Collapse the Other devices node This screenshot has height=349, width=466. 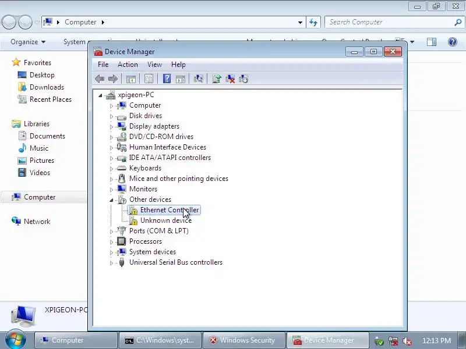pyautogui.click(x=111, y=200)
